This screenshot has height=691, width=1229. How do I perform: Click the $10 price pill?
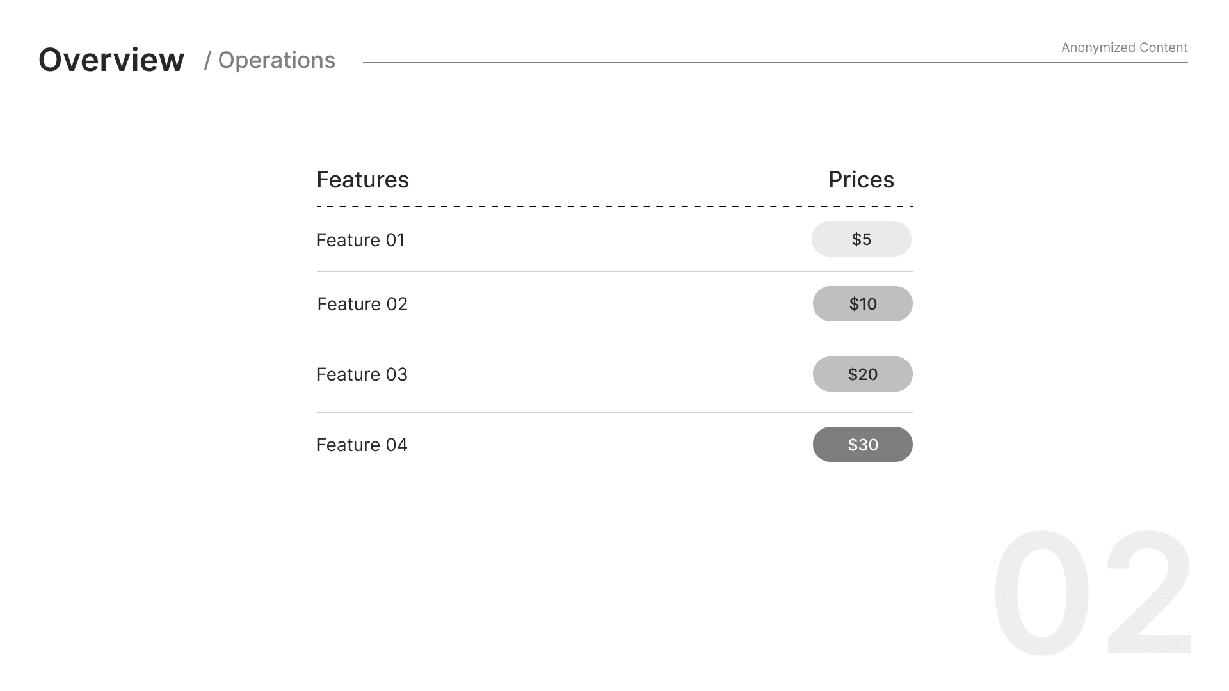(862, 304)
